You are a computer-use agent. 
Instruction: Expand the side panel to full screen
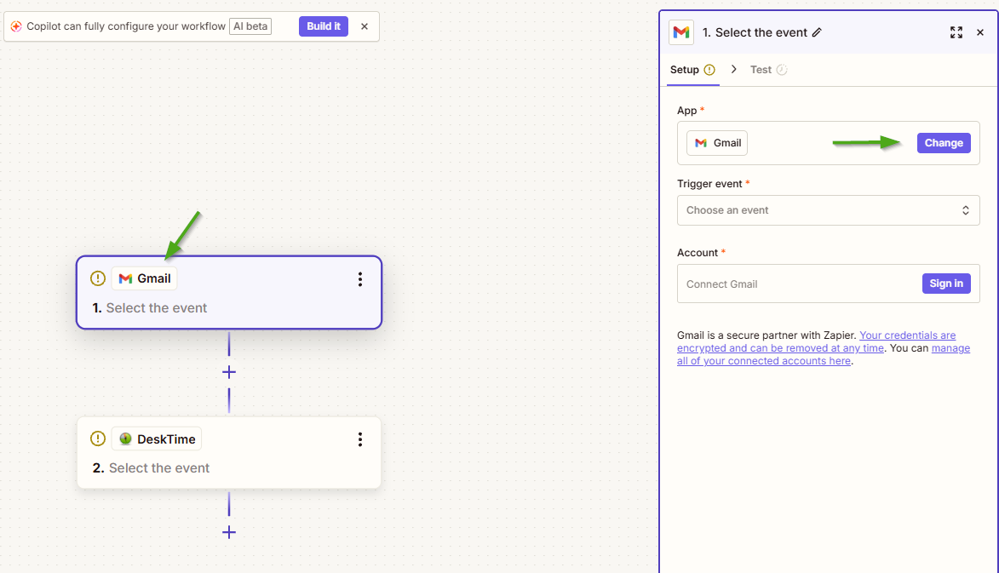click(x=956, y=32)
